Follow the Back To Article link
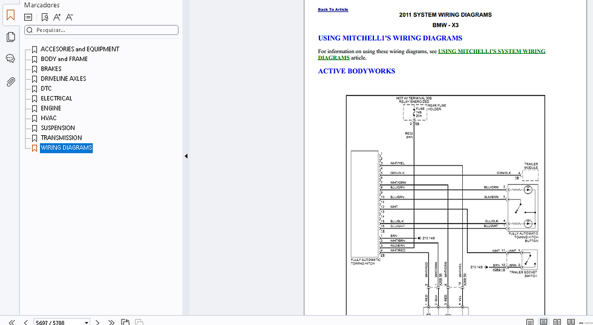 tap(333, 10)
